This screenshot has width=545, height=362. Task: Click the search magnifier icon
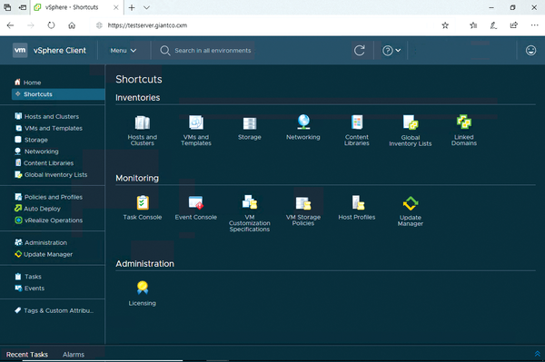click(165, 51)
